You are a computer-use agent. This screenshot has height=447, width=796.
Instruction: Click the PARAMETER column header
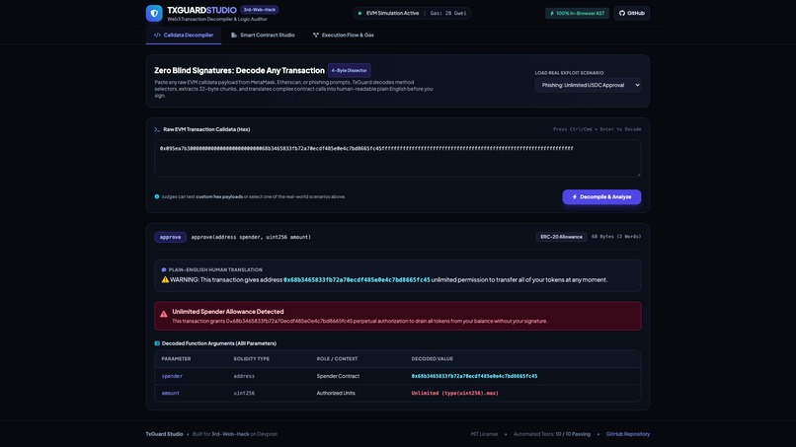coord(176,359)
